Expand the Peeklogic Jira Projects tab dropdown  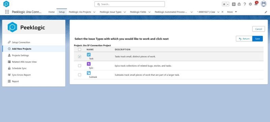coord(94,12)
